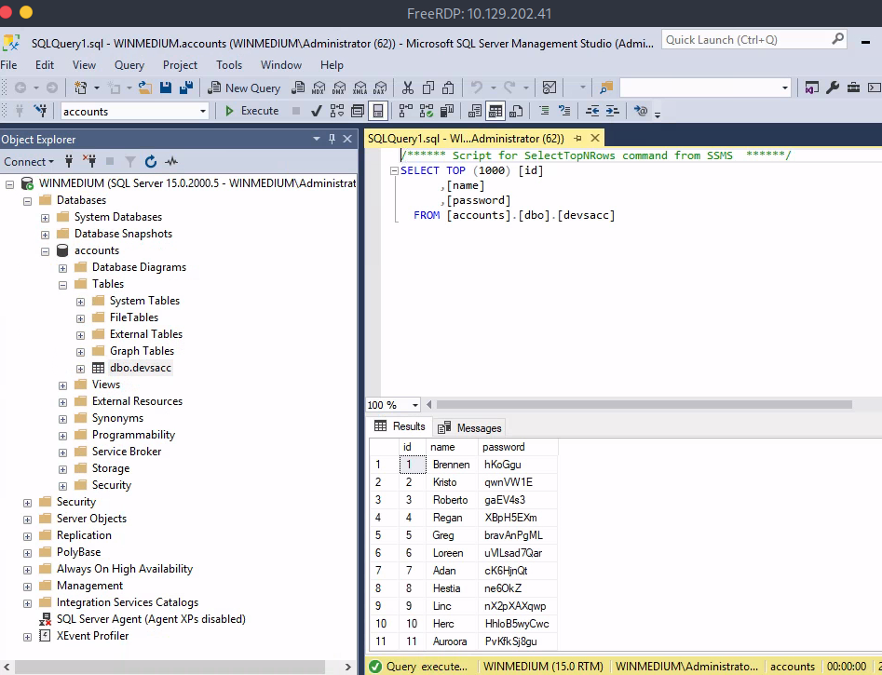Refresh the Object Explorer tree

click(151, 161)
